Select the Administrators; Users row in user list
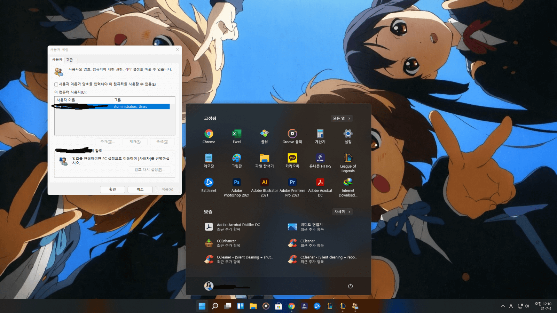 112,106
